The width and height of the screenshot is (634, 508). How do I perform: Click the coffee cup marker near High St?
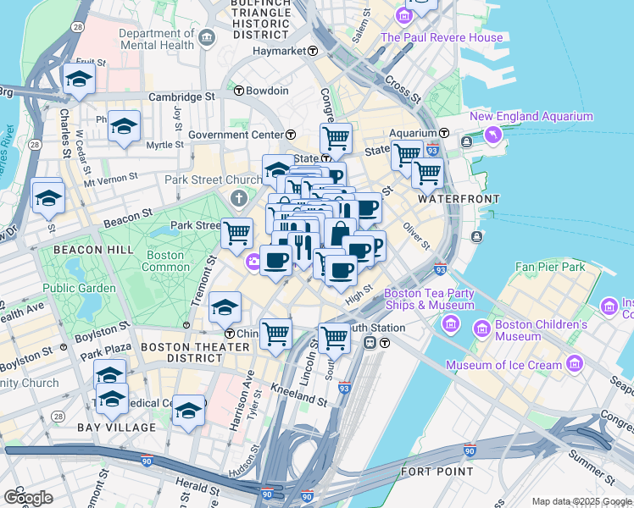click(341, 274)
